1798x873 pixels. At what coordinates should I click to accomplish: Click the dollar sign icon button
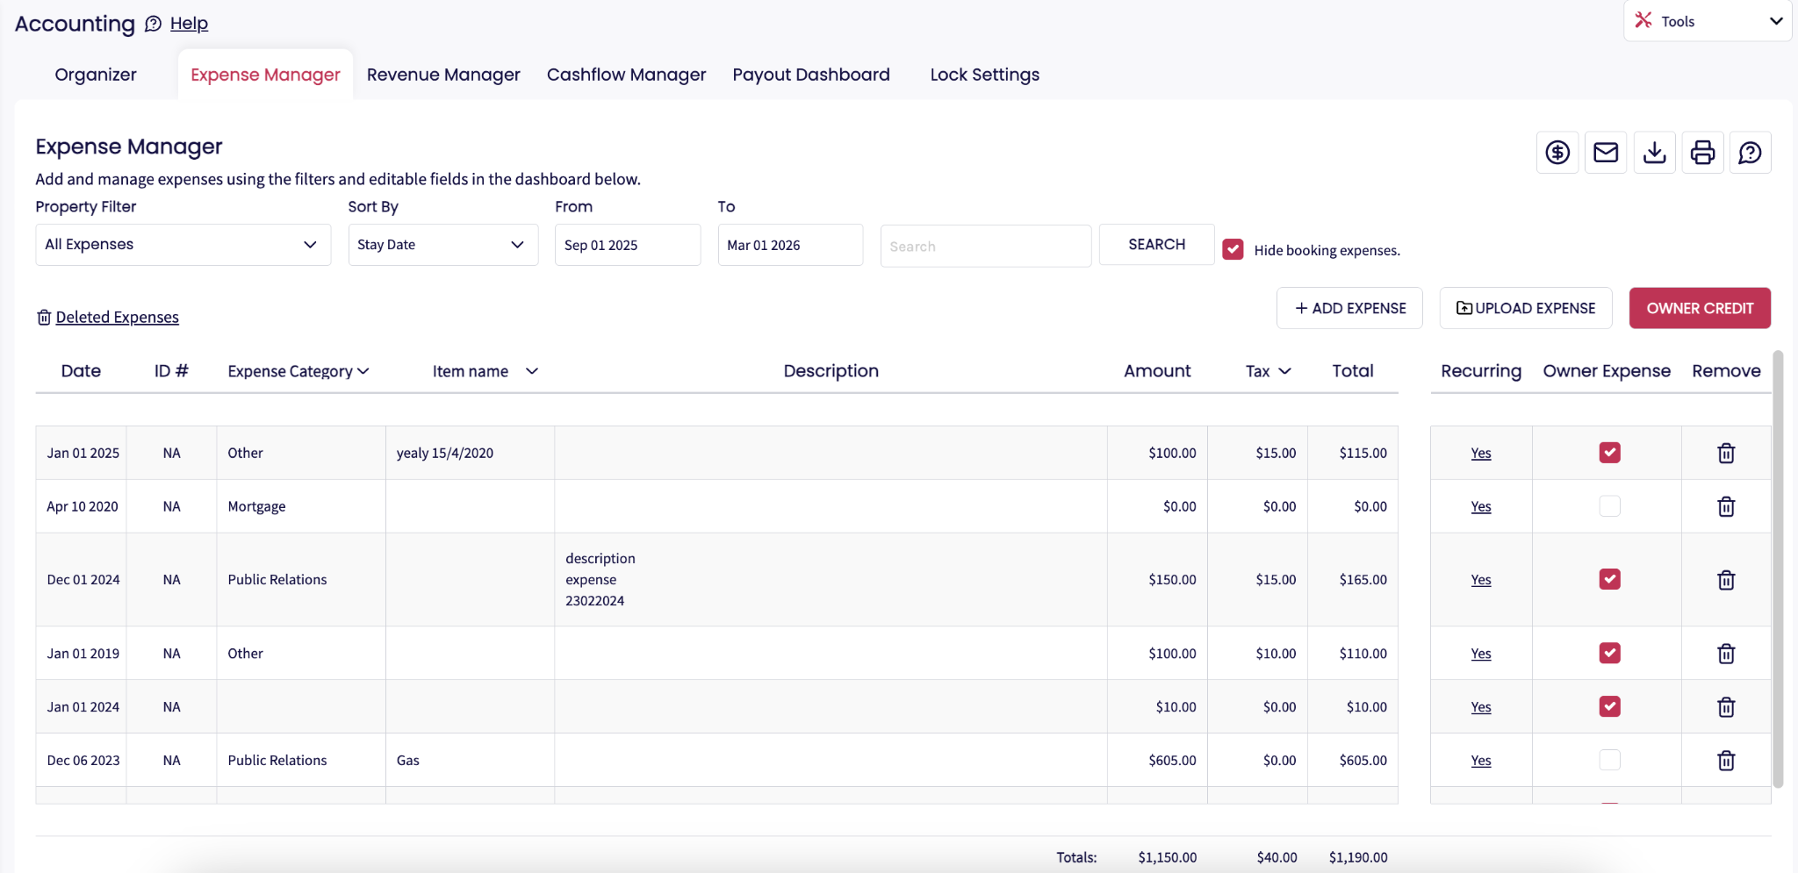(1557, 153)
